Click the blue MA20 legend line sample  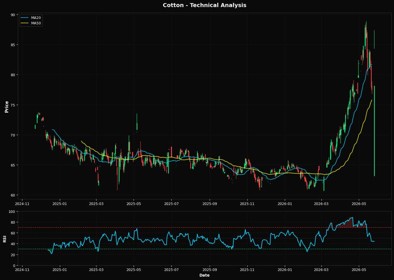[x=25, y=18]
